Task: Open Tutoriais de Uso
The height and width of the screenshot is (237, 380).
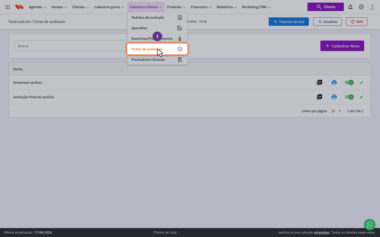Action: pyautogui.click(x=289, y=22)
